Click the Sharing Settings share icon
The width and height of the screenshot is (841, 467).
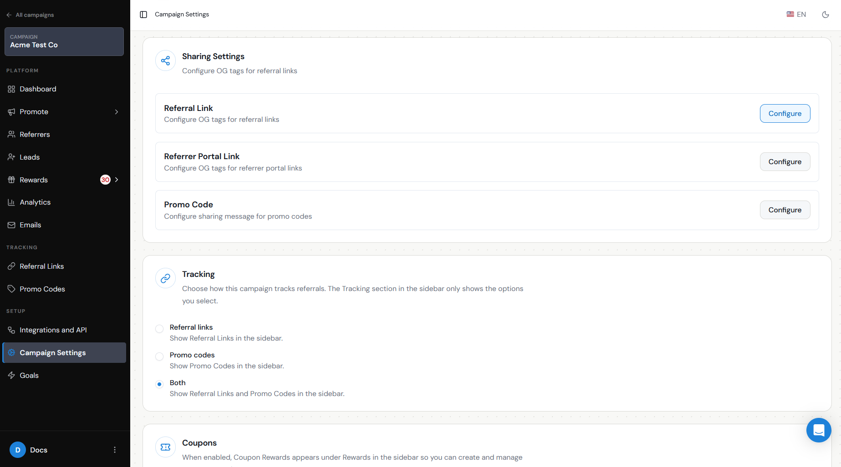165,60
